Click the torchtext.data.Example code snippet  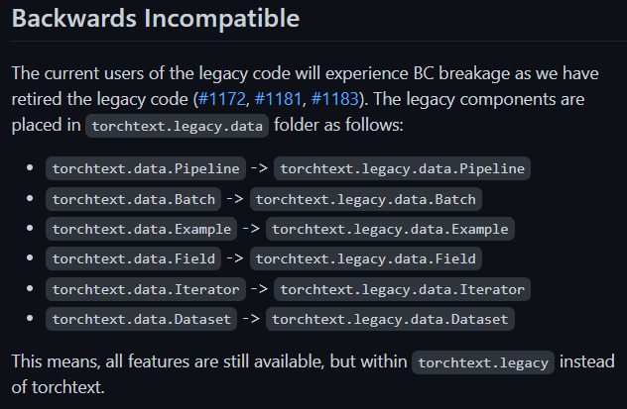[x=141, y=230]
